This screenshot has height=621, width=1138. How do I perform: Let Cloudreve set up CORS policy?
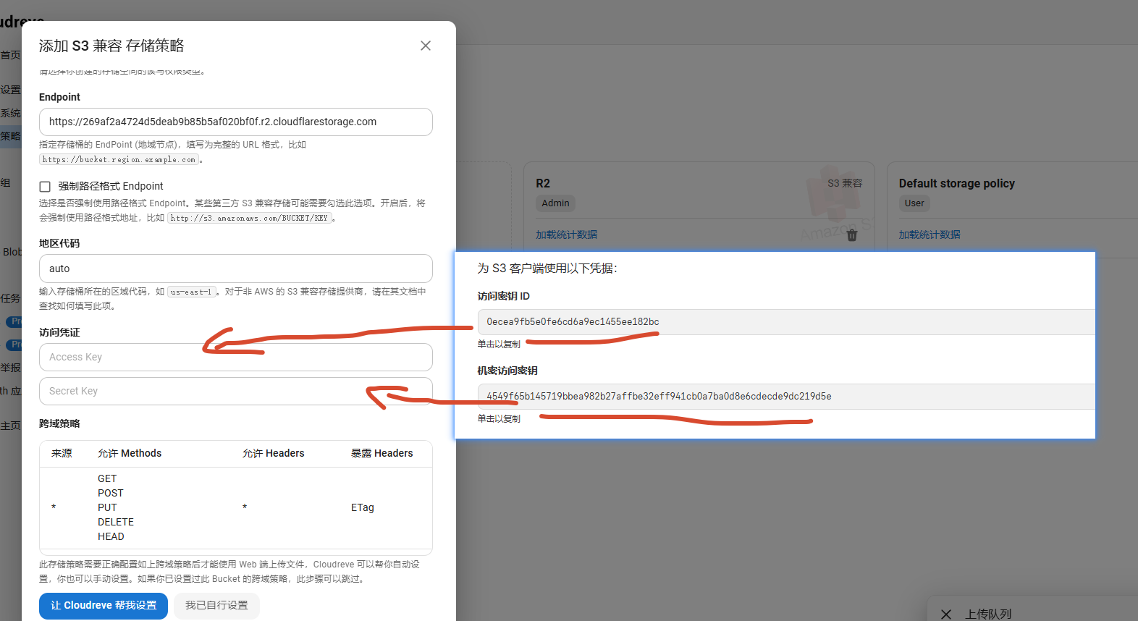coord(104,606)
